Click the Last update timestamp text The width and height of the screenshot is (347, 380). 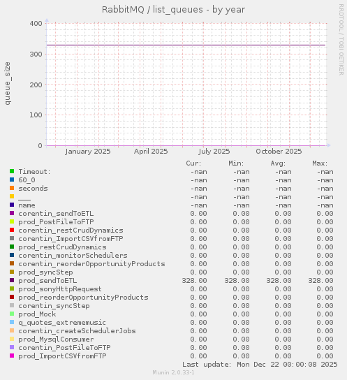click(260, 365)
